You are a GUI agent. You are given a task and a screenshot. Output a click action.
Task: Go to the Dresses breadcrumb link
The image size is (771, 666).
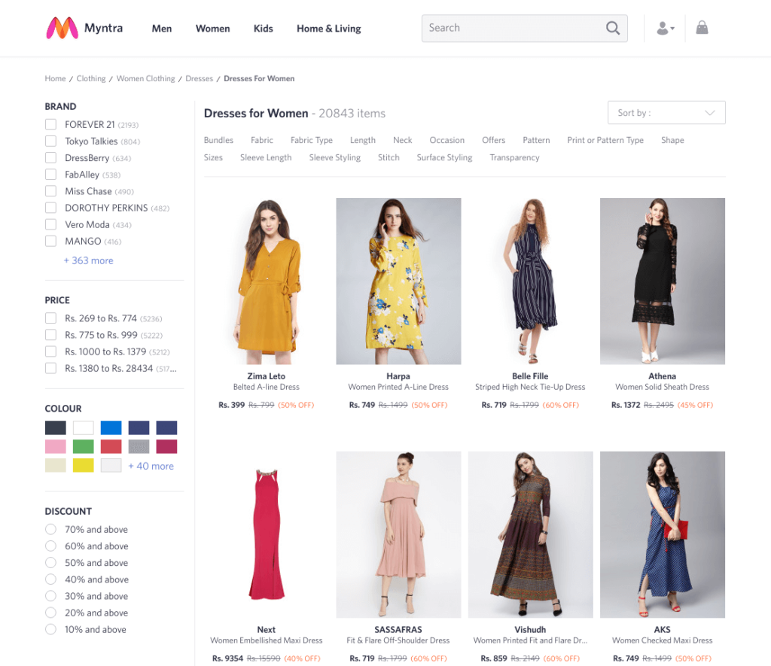199,79
